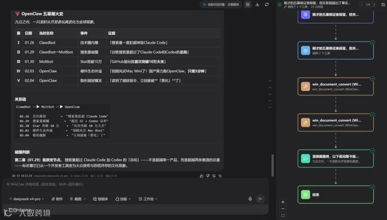The width and height of the screenshot is (387, 220).
Task: Click the 破圈判断 section heading
Action: pos(22,152)
